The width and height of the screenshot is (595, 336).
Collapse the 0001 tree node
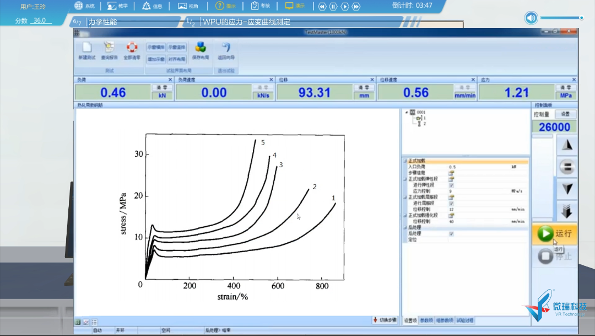407,112
